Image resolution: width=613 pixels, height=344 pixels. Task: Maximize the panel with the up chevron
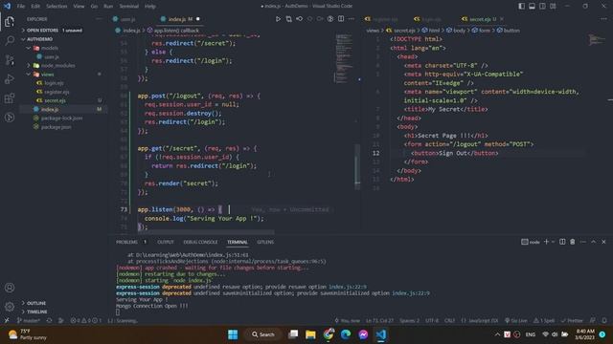(x=594, y=242)
